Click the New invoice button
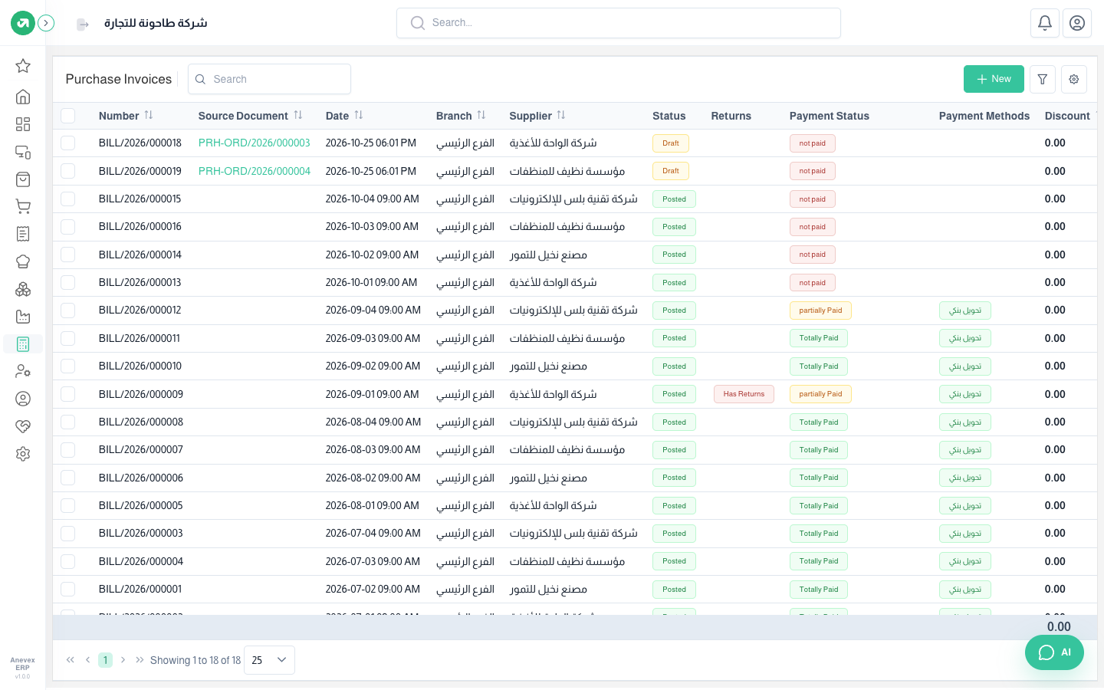 click(x=994, y=79)
